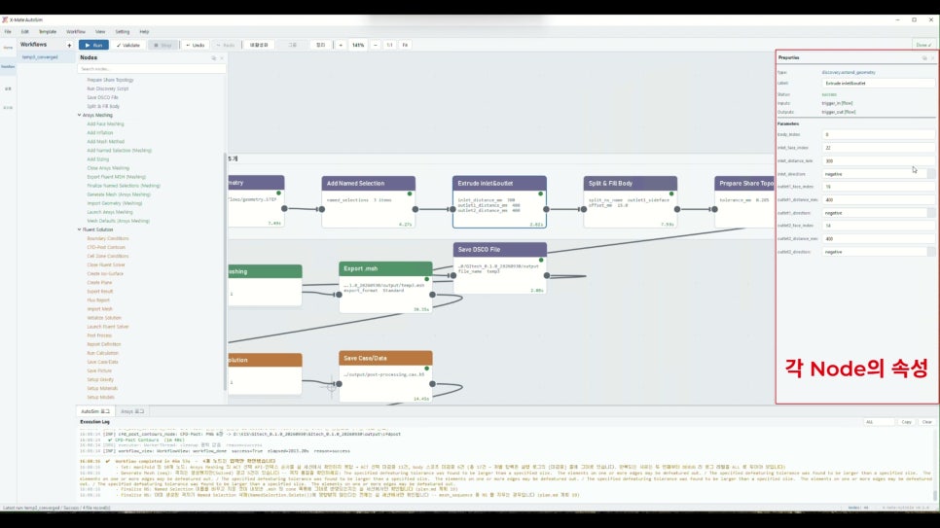Click the output port of Save DSCO File node

pyautogui.click(x=547, y=276)
